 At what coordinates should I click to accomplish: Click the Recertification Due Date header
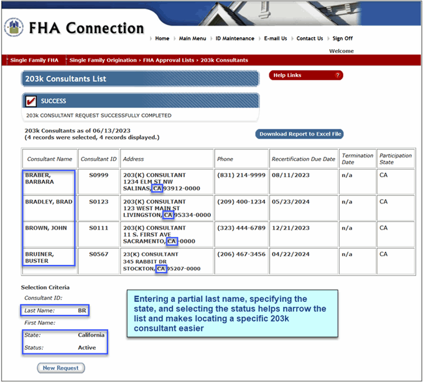coord(303,159)
